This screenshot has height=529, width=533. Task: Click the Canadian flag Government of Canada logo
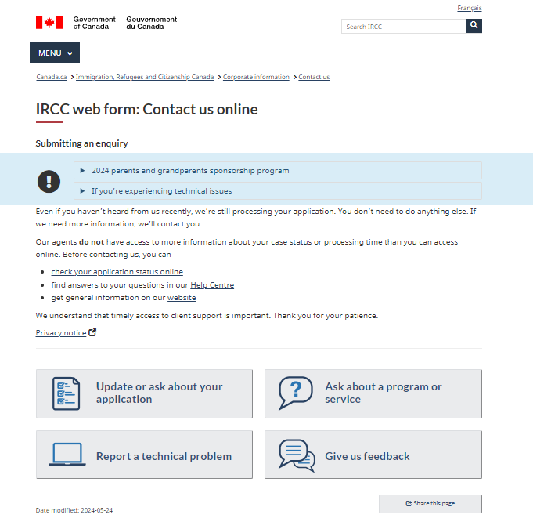tap(49, 23)
